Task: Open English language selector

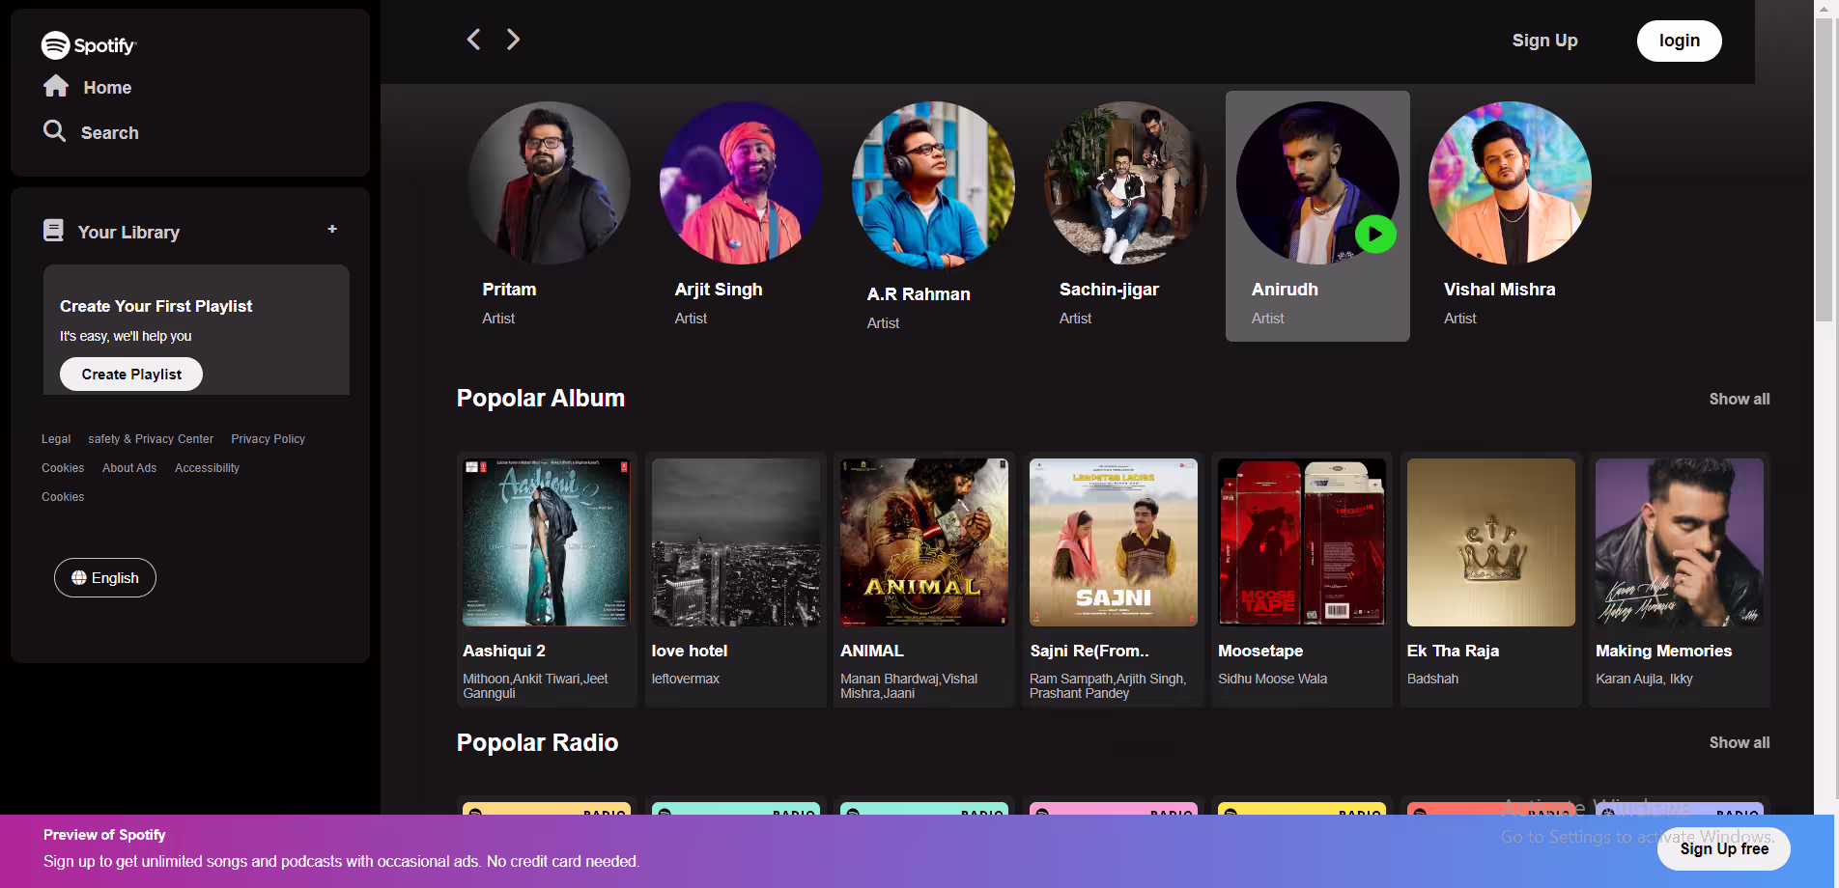Action: (105, 577)
